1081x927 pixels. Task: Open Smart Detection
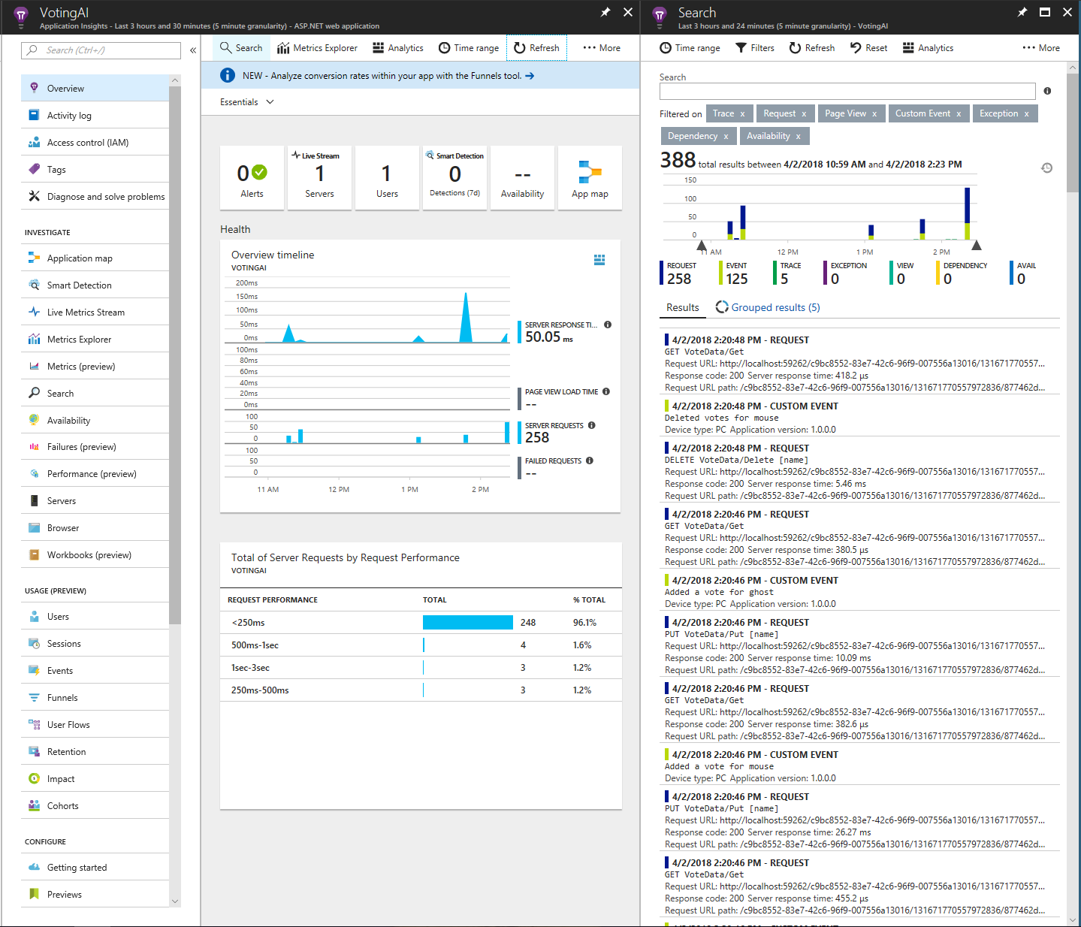coord(78,285)
